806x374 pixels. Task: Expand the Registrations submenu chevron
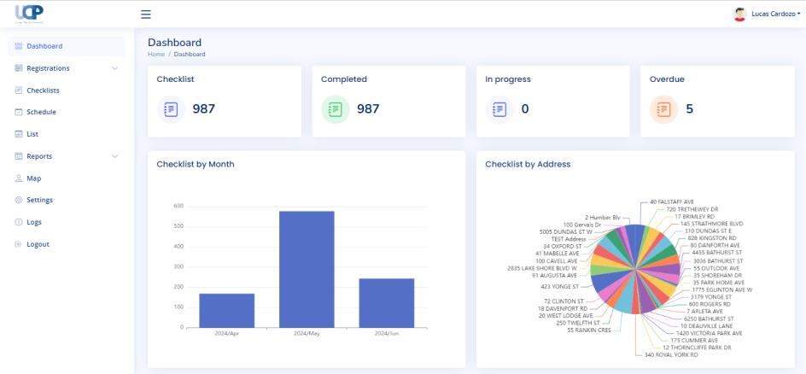[114, 68]
